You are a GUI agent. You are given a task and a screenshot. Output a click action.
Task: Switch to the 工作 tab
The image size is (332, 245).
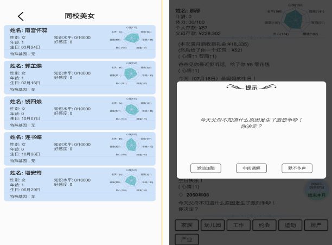(x=238, y=225)
